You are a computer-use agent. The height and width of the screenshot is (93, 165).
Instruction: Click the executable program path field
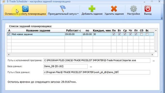[x=97, y=60]
